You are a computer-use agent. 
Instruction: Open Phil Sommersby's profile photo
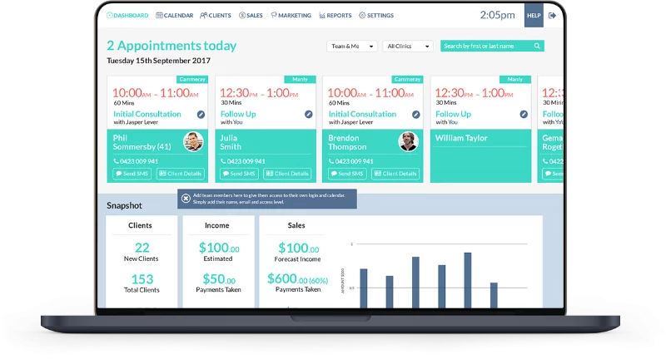pos(193,141)
